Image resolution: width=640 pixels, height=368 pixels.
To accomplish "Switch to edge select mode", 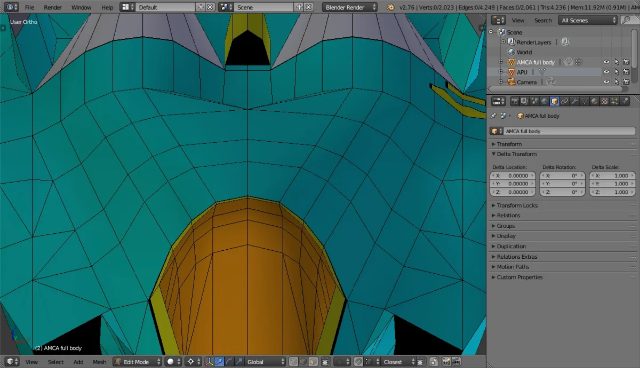I will pyautogui.click(x=303, y=362).
